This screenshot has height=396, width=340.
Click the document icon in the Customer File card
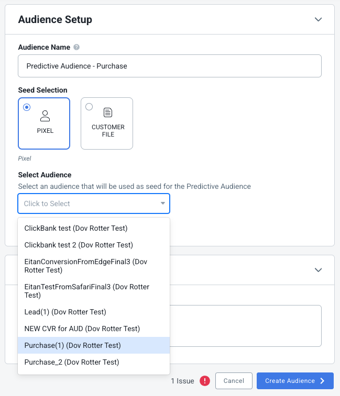pyautogui.click(x=108, y=112)
